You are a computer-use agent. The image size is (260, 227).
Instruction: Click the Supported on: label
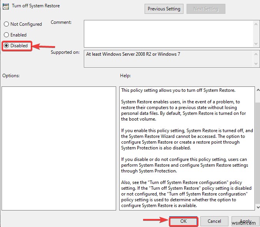pyautogui.click(x=65, y=52)
